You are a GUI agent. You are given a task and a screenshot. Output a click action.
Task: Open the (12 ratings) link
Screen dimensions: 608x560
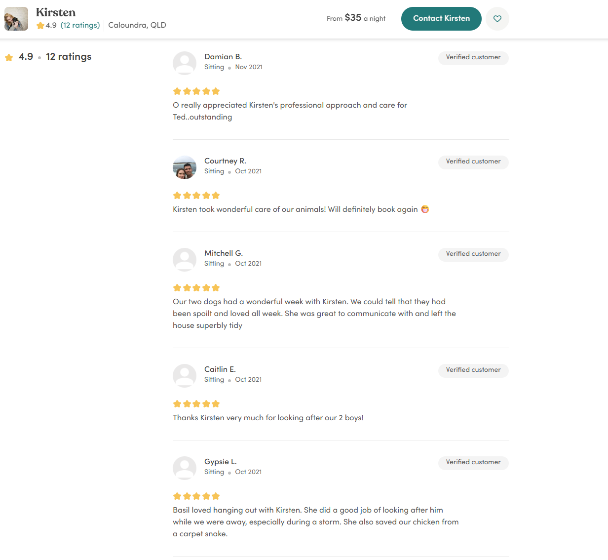pyautogui.click(x=80, y=25)
